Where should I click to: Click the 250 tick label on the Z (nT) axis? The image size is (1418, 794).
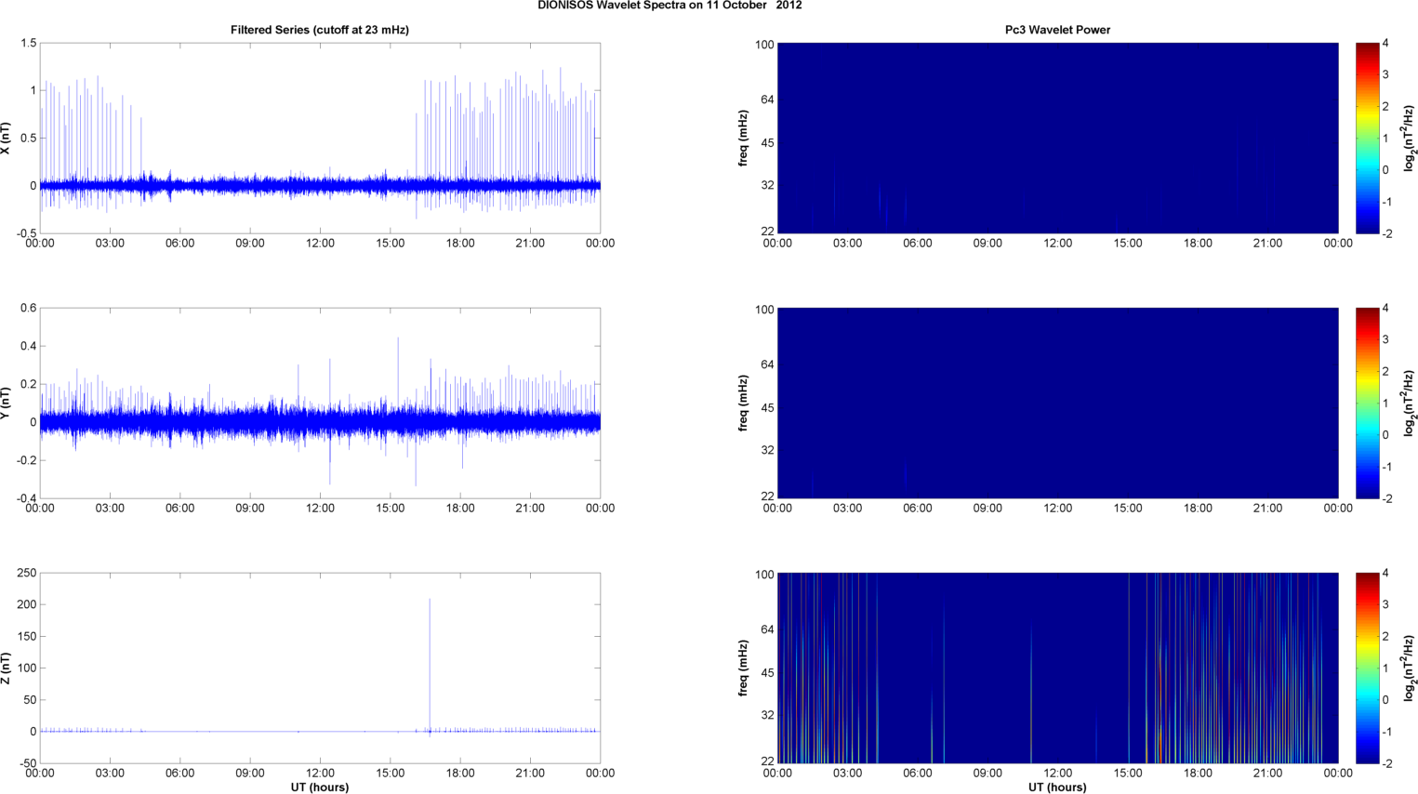26,574
